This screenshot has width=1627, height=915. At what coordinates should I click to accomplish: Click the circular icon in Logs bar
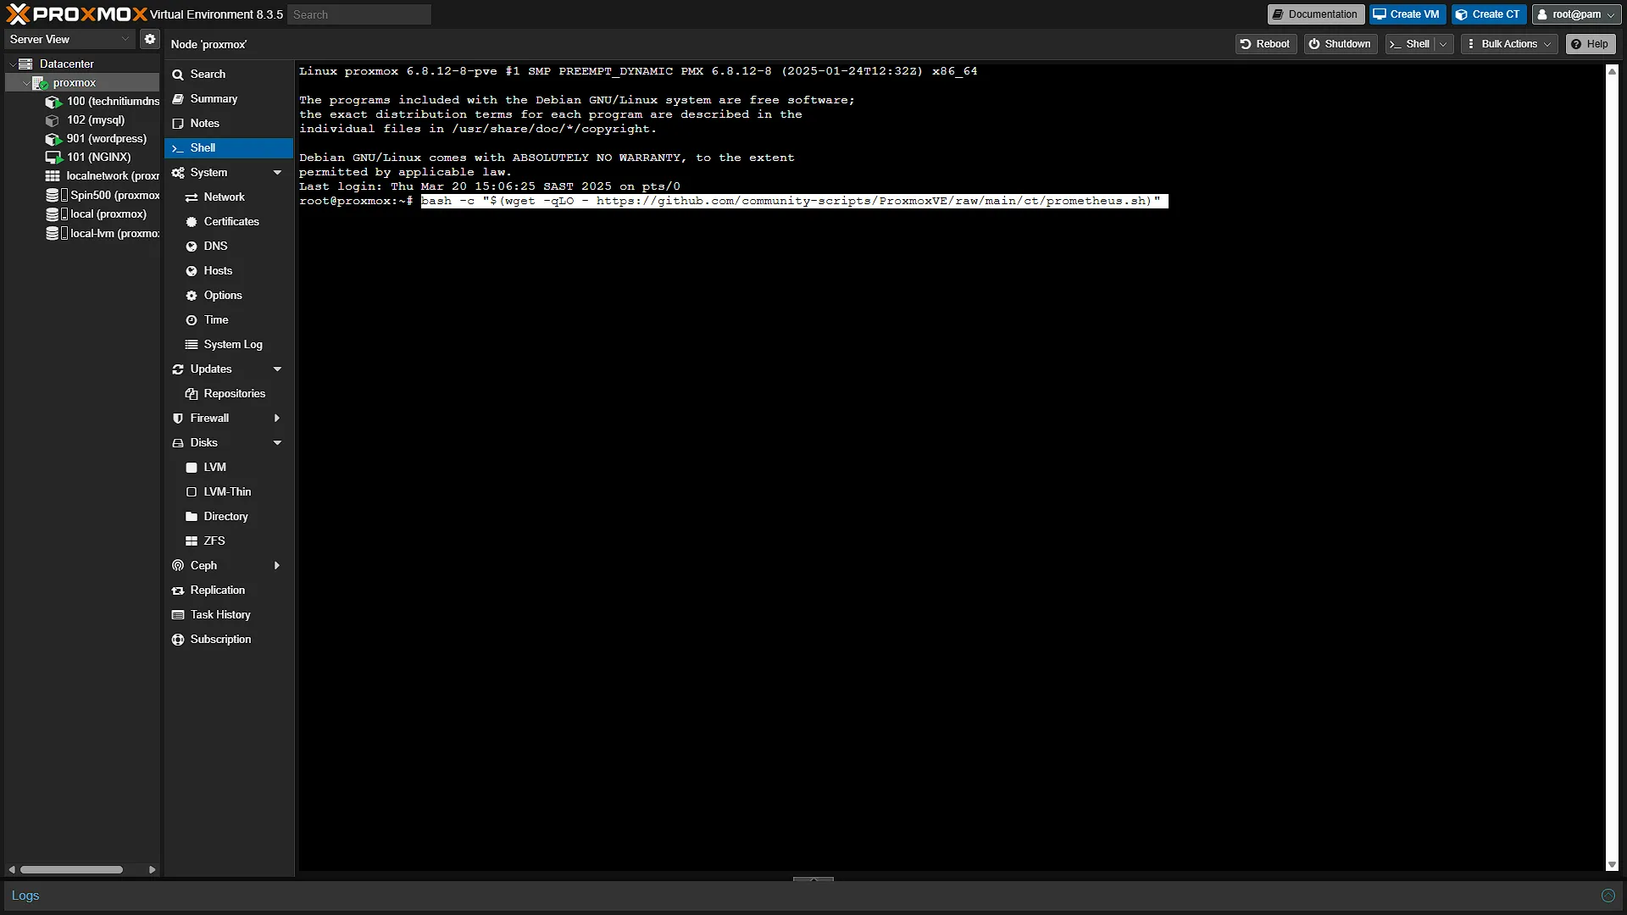coord(1608,896)
